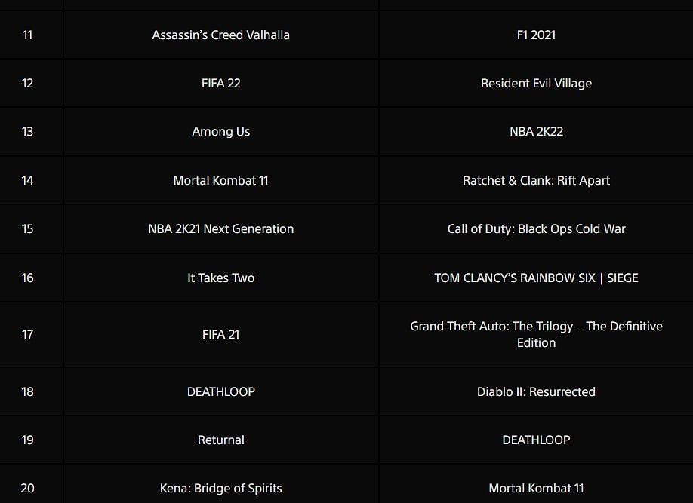This screenshot has width=693, height=503.
Task: Select the Among Us entry
Action: tap(220, 132)
